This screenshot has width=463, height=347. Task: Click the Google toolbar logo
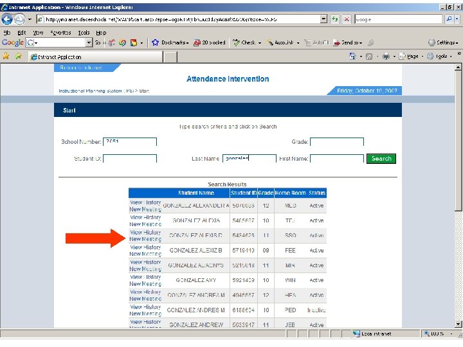click(x=13, y=42)
